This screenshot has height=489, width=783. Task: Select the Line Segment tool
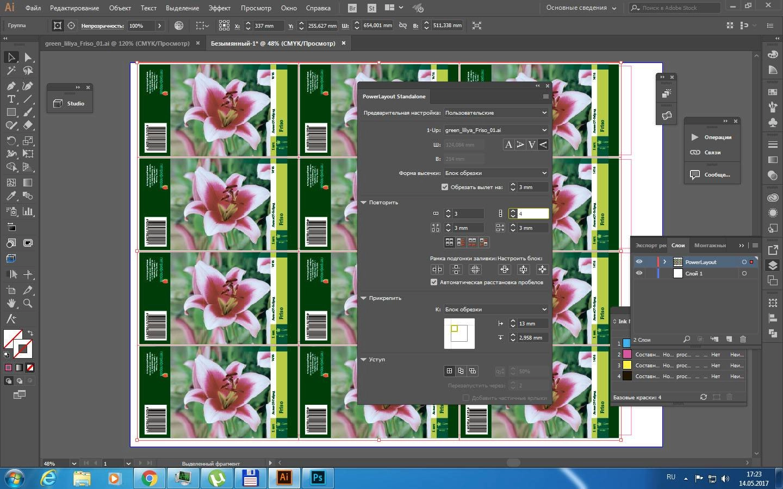pyautogui.click(x=28, y=99)
